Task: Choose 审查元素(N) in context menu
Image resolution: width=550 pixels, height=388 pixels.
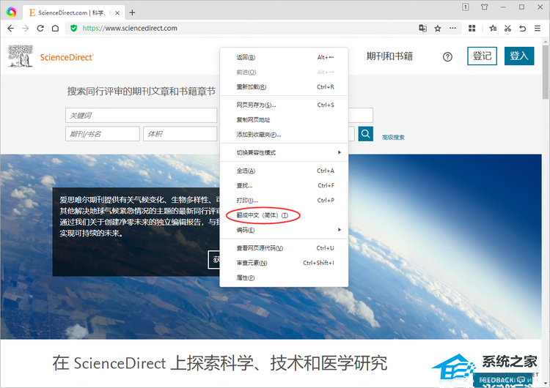Action: [x=284, y=263]
